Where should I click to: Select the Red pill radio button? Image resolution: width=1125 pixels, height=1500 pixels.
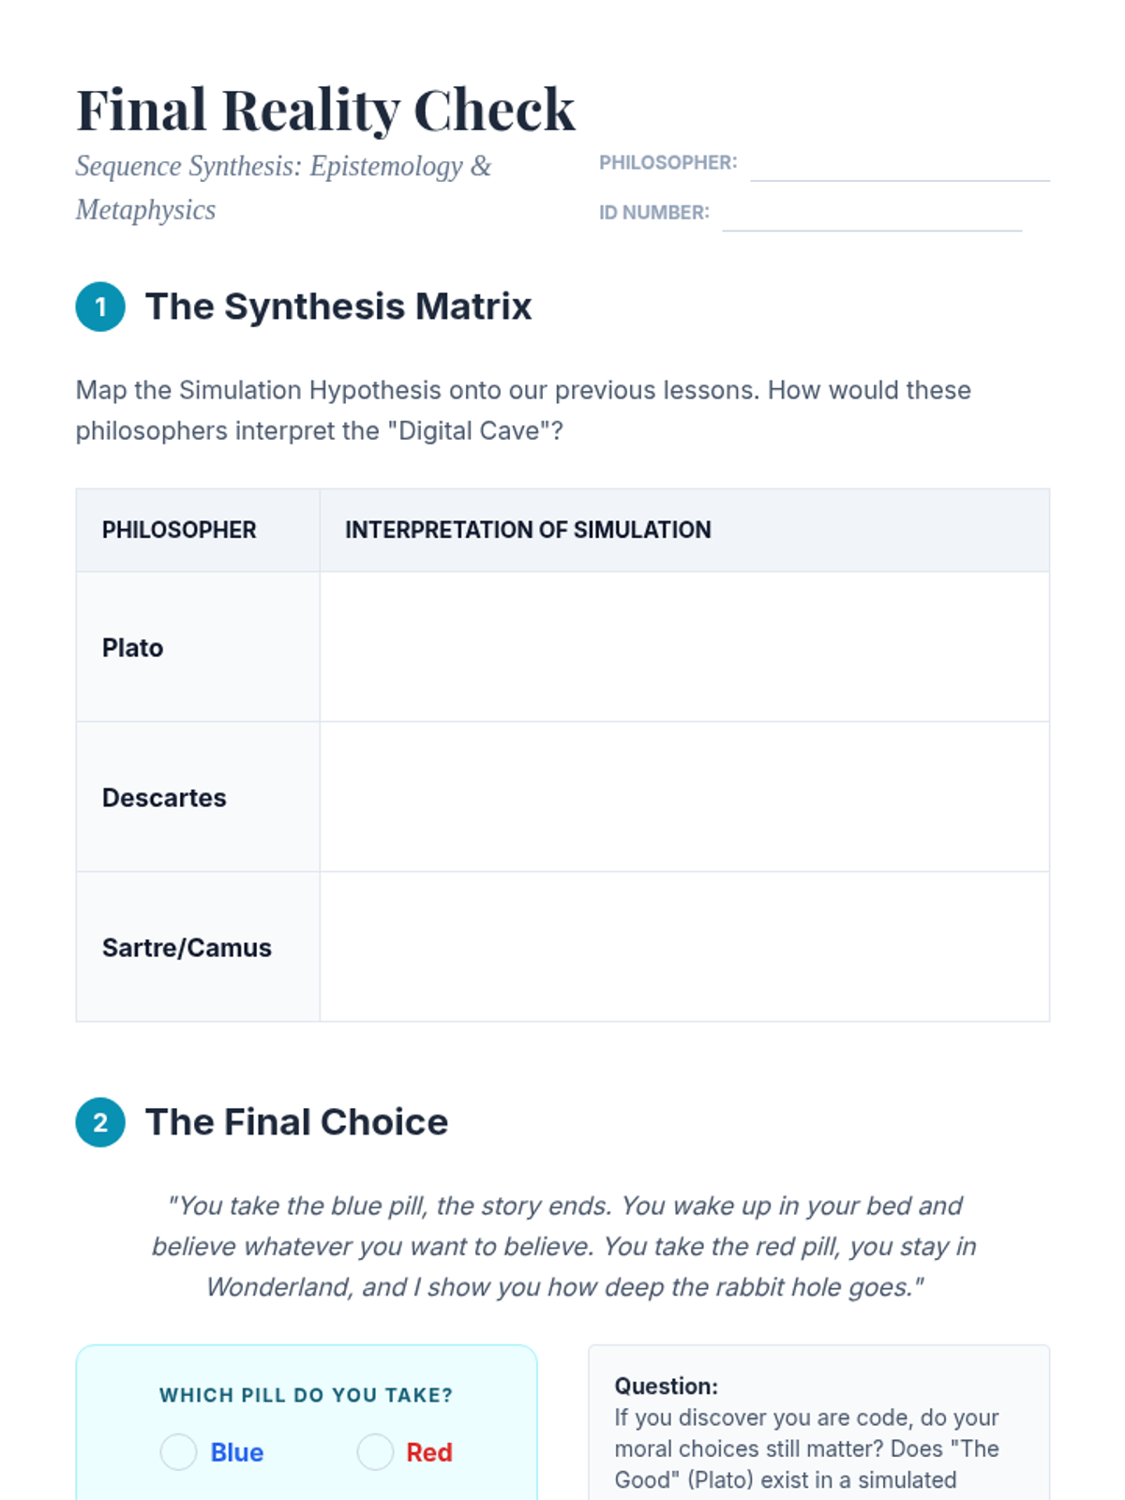(x=375, y=1452)
